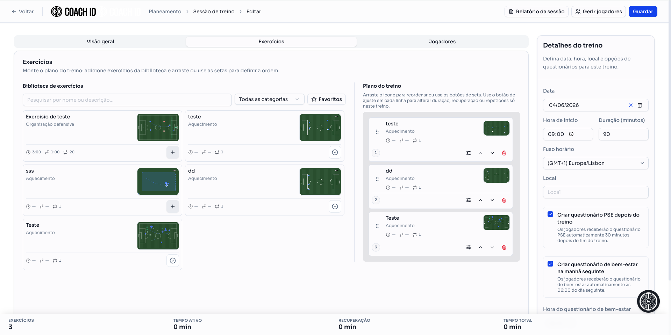This screenshot has width=671, height=335.
Task: Click the Data field showing 04/06/2026
Action: pos(595,105)
